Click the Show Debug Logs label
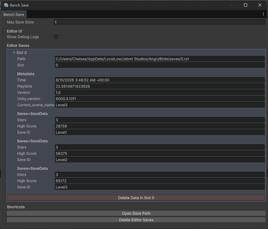Viewport: 268px width, 229px height. tap(23, 37)
